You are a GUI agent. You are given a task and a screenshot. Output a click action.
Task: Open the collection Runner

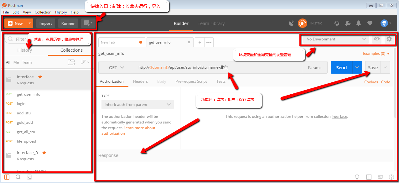pos(68,23)
